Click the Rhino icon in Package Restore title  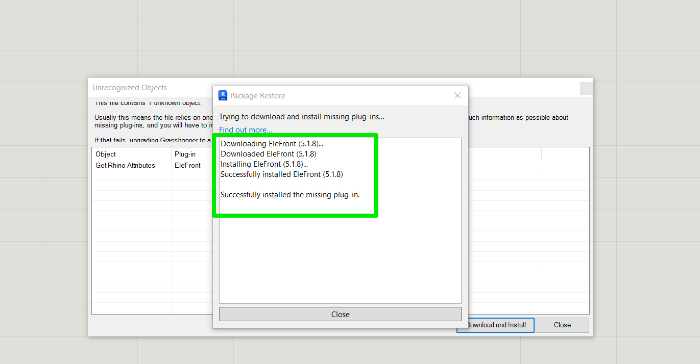[222, 95]
